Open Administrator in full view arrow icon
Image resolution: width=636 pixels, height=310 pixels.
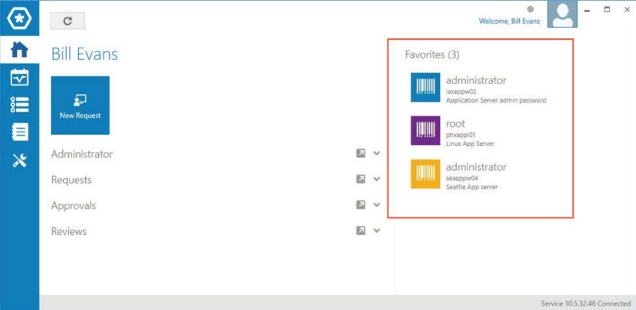pos(361,154)
